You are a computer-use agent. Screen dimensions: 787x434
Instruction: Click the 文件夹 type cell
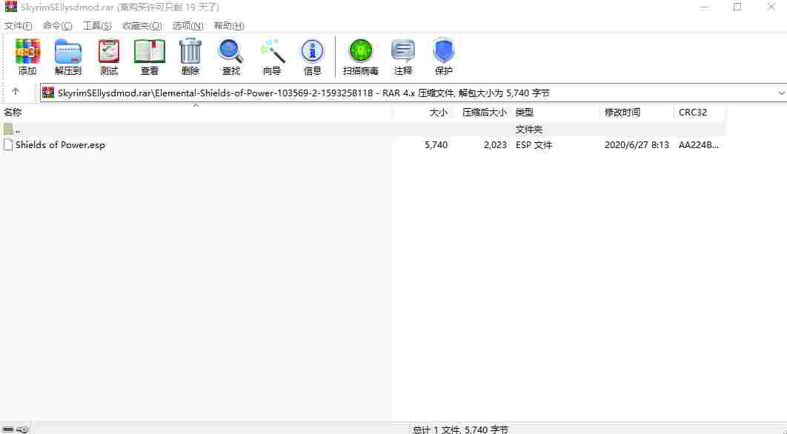tap(529, 130)
